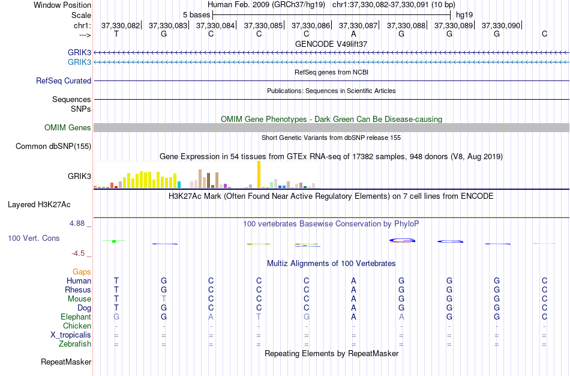570x376 pixels.
Task: Click the Zebrafish species label
Action: click(x=75, y=344)
